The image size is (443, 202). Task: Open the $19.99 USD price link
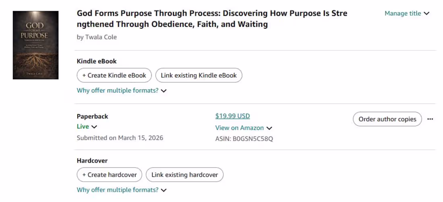[232, 116]
